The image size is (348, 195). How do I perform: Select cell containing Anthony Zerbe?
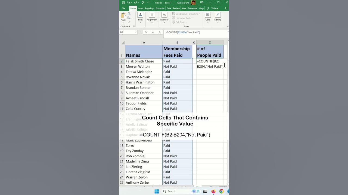[x=144, y=183]
